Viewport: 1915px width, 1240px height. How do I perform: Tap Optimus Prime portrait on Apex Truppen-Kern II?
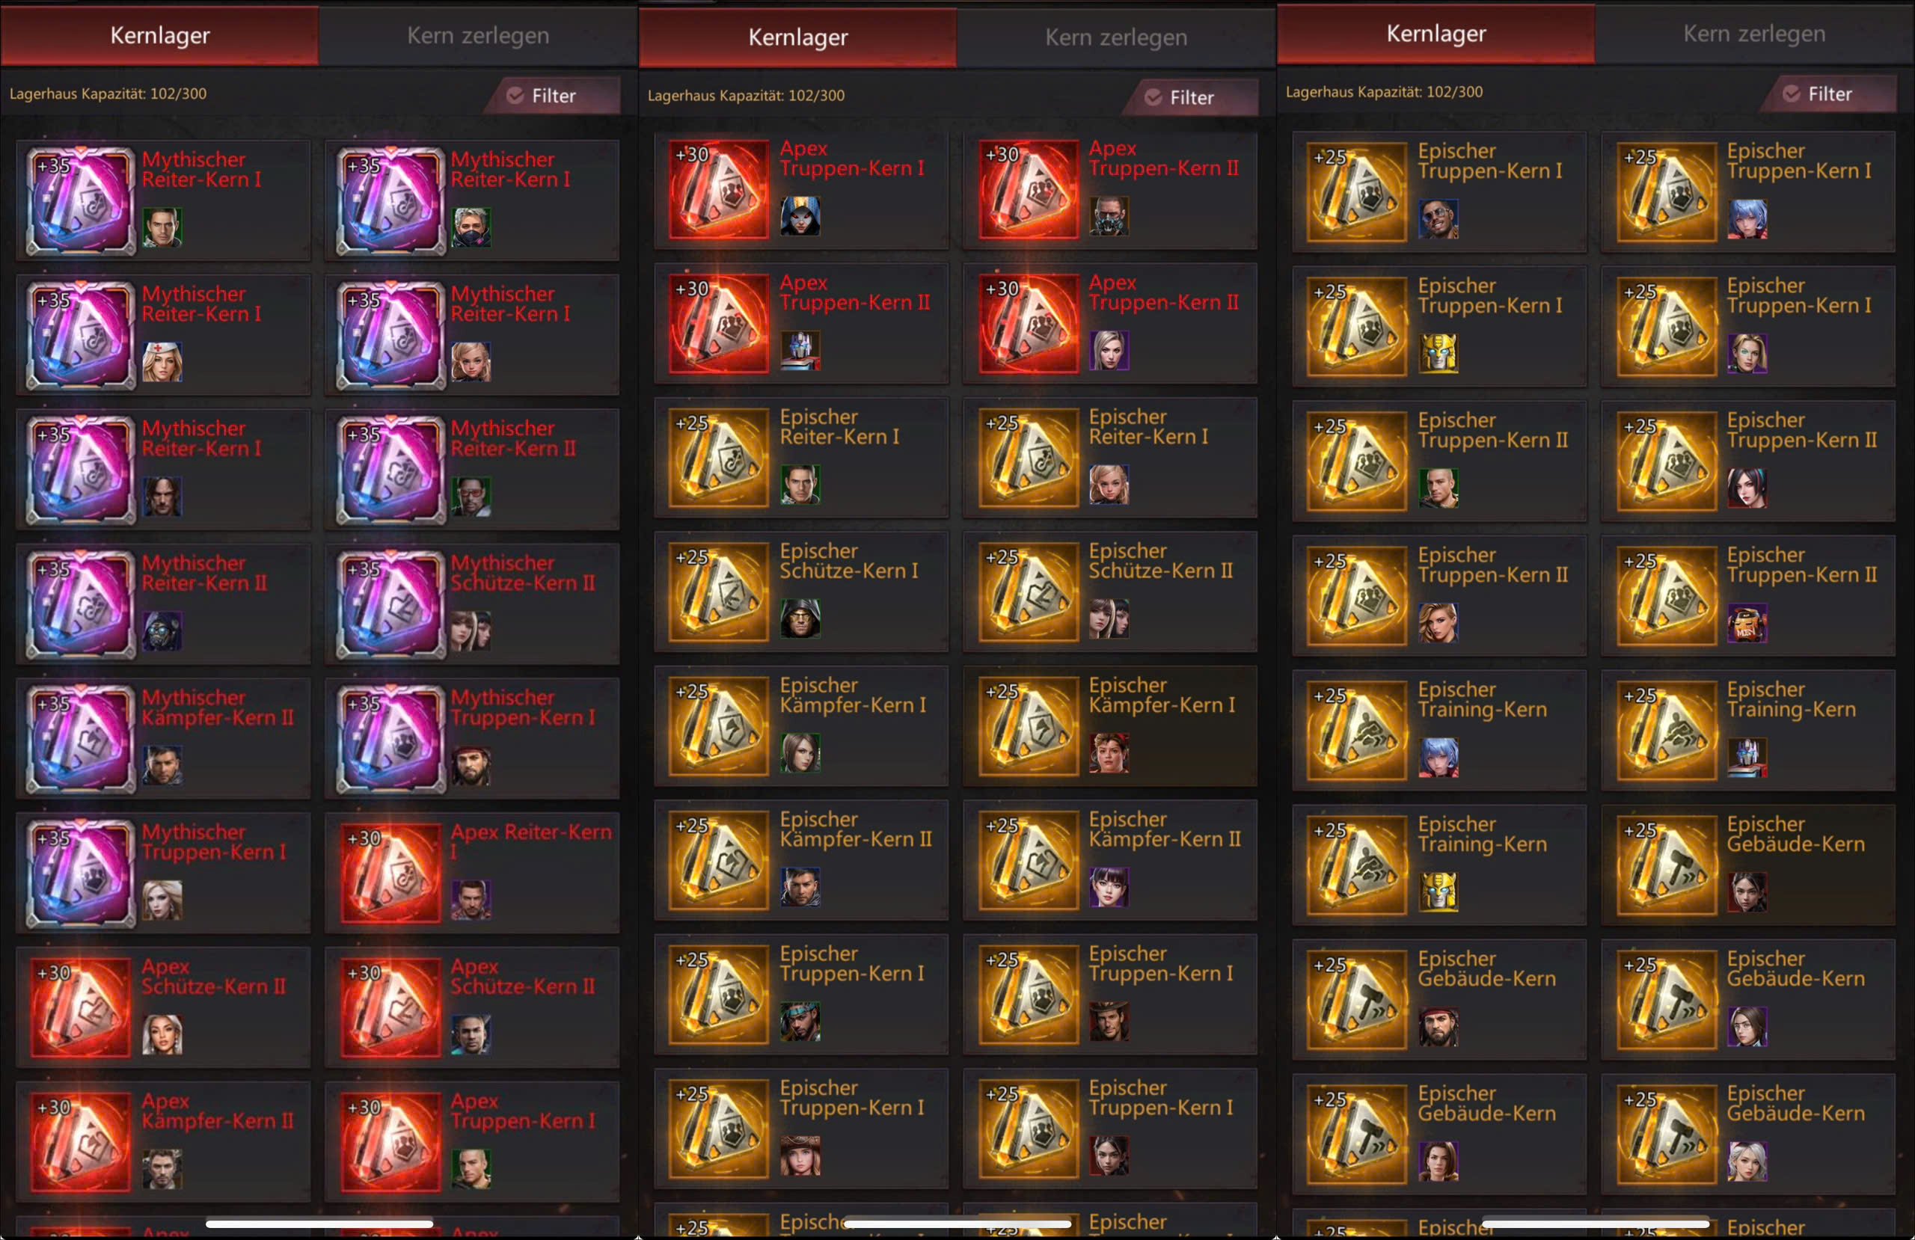point(800,350)
